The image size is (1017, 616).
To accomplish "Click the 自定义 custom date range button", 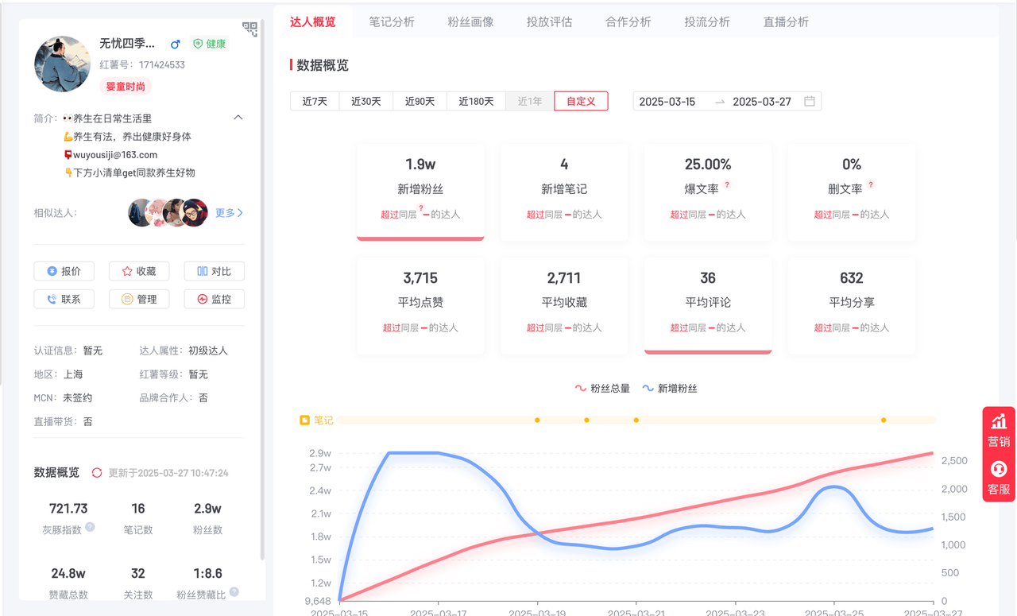I will [582, 101].
